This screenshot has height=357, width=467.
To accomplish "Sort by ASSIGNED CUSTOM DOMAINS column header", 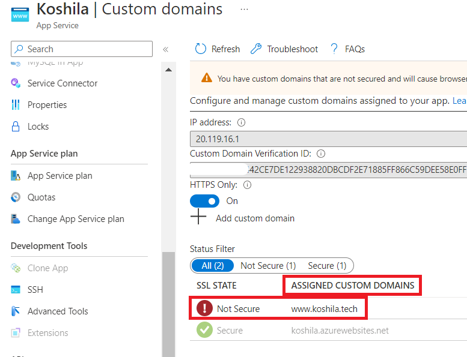I will click(x=353, y=286).
